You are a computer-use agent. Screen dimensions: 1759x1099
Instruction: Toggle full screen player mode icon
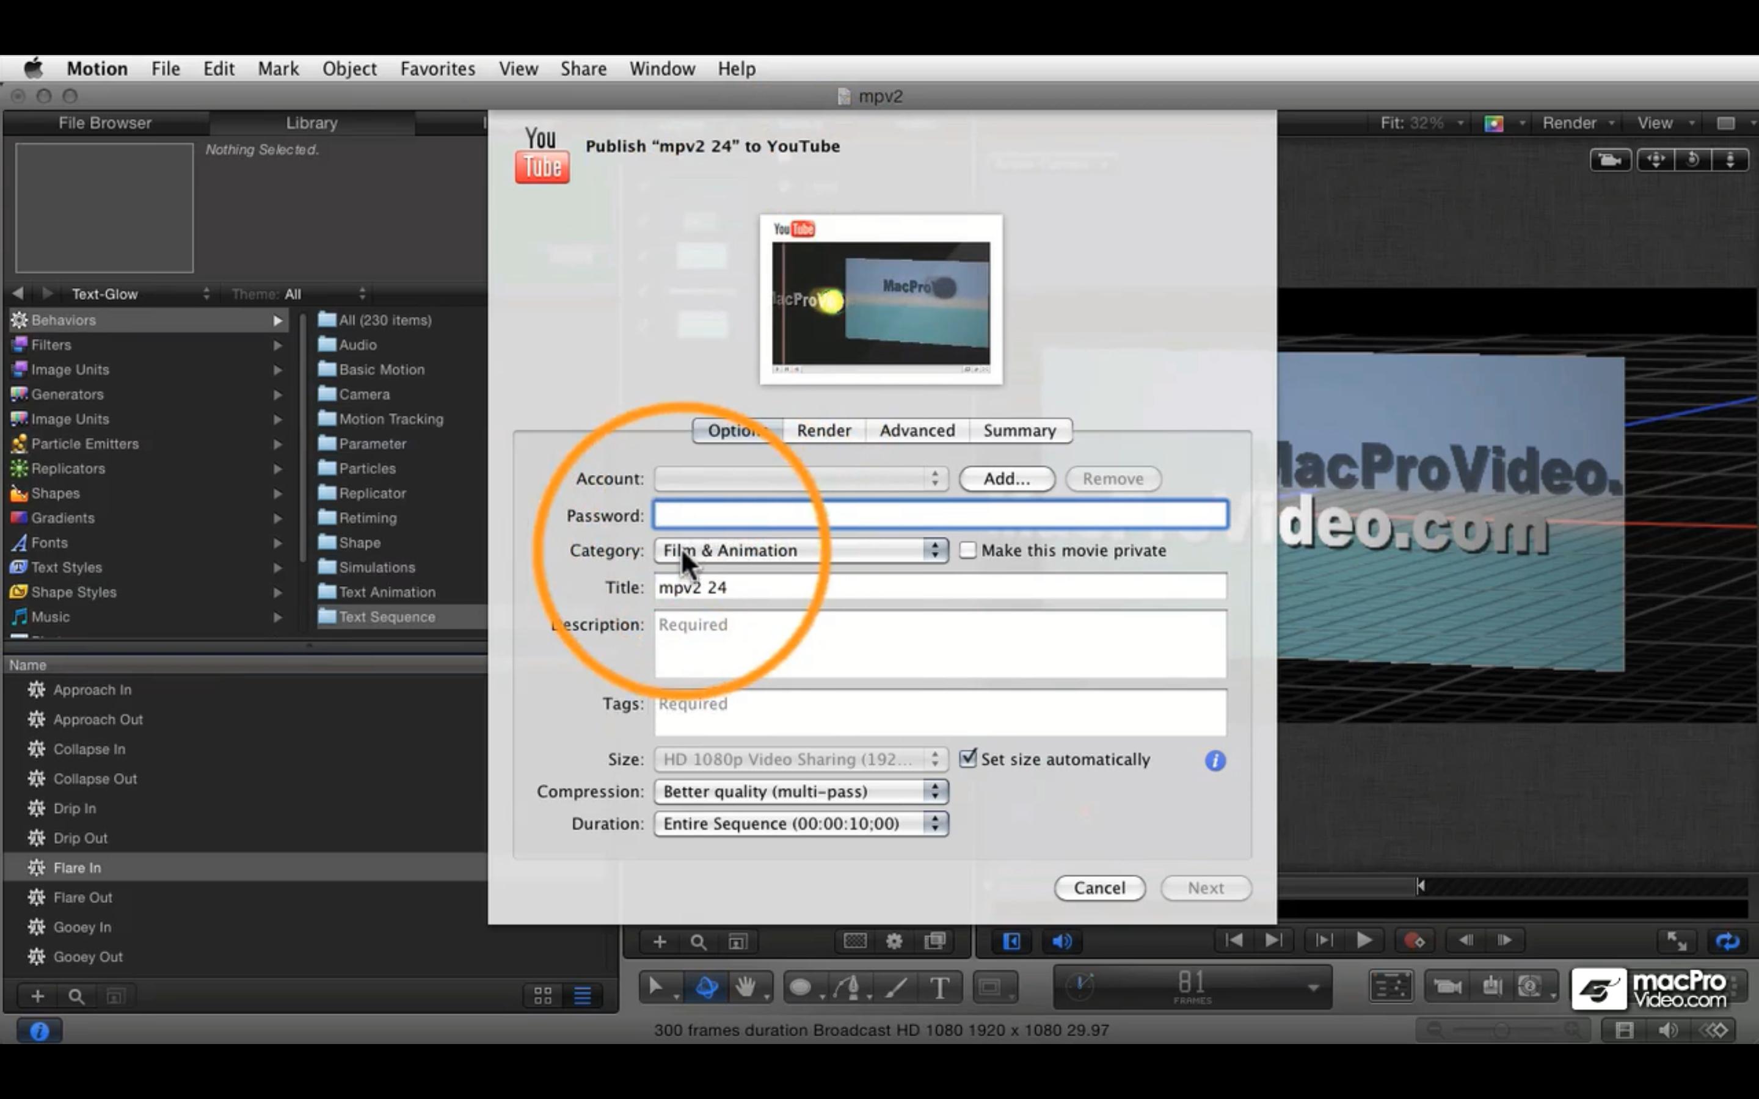pyautogui.click(x=1676, y=941)
